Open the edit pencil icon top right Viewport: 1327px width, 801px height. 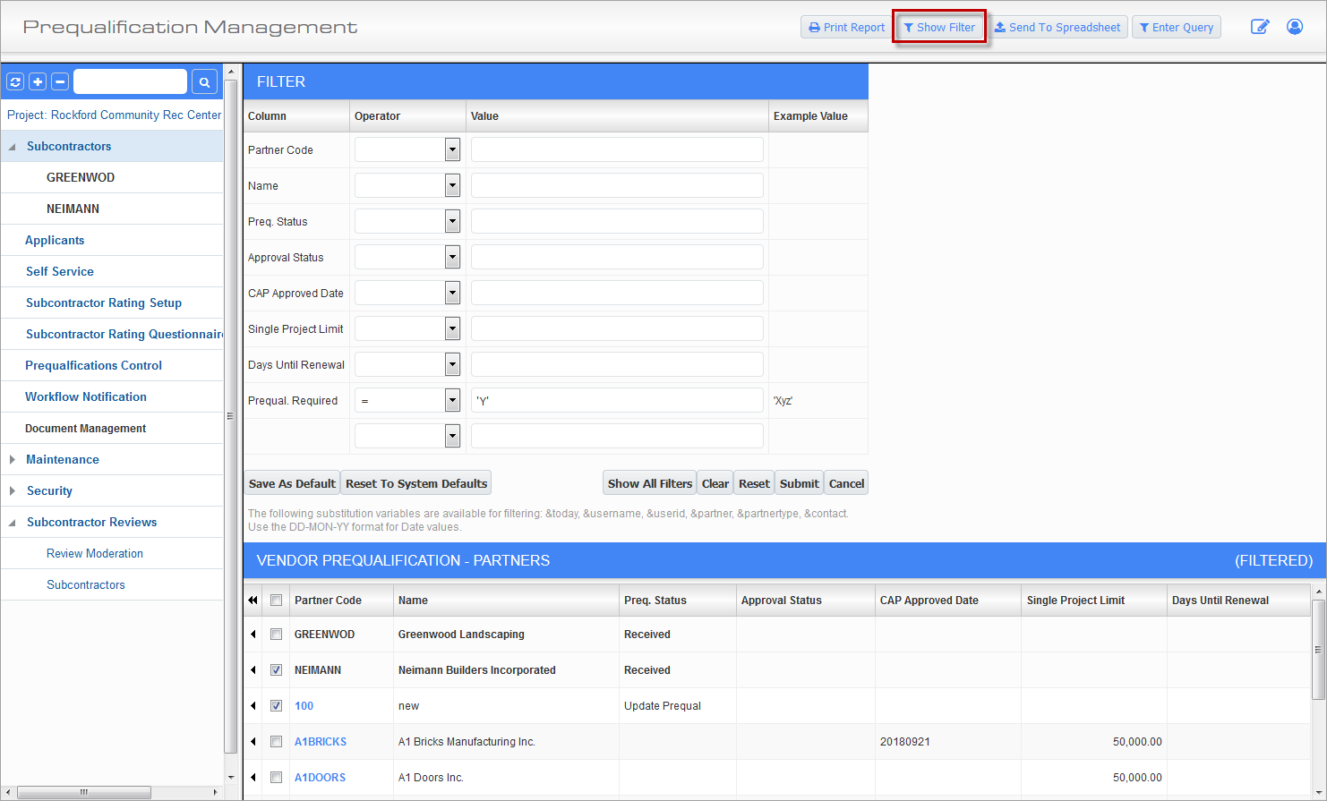pyautogui.click(x=1260, y=27)
